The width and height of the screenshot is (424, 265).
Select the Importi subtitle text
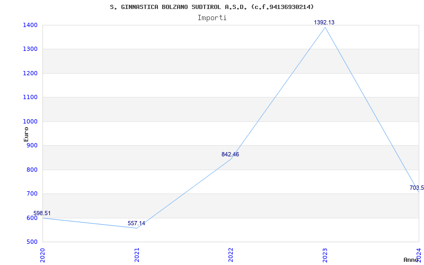pos(212,18)
